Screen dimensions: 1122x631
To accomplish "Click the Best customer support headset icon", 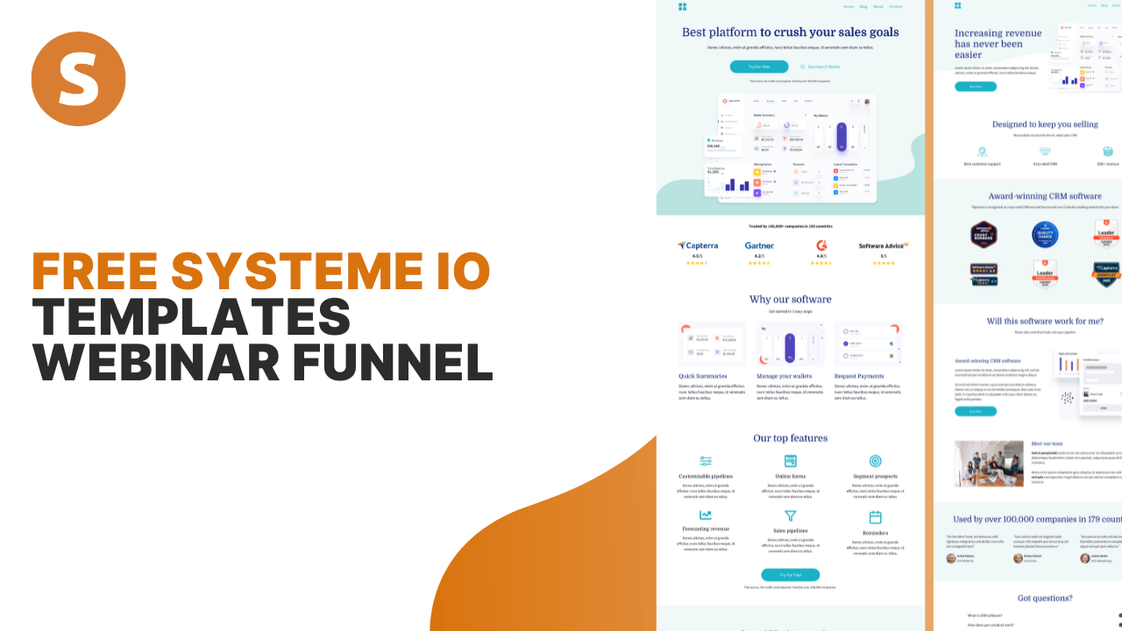I will (x=981, y=151).
